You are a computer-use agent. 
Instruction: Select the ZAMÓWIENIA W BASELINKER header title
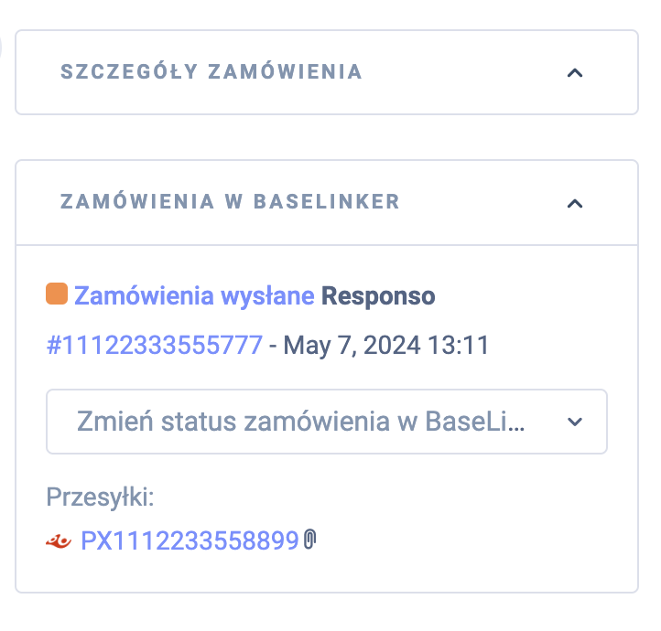pos(230,202)
